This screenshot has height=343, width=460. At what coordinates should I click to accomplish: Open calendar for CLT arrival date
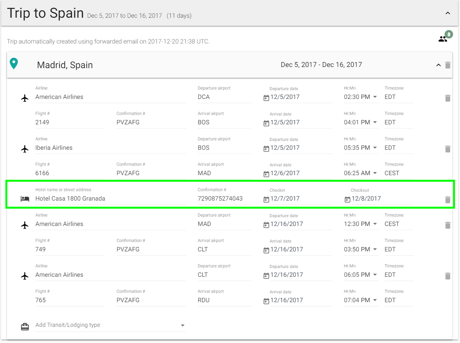(266, 250)
